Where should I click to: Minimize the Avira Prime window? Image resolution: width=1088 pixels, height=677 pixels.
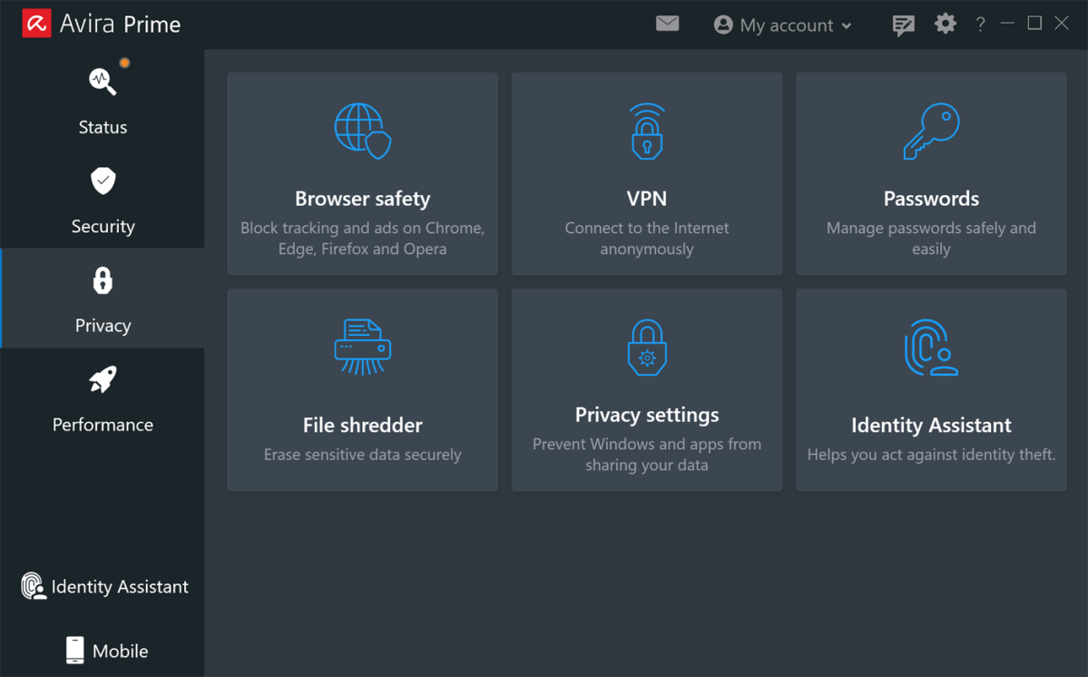(1007, 24)
